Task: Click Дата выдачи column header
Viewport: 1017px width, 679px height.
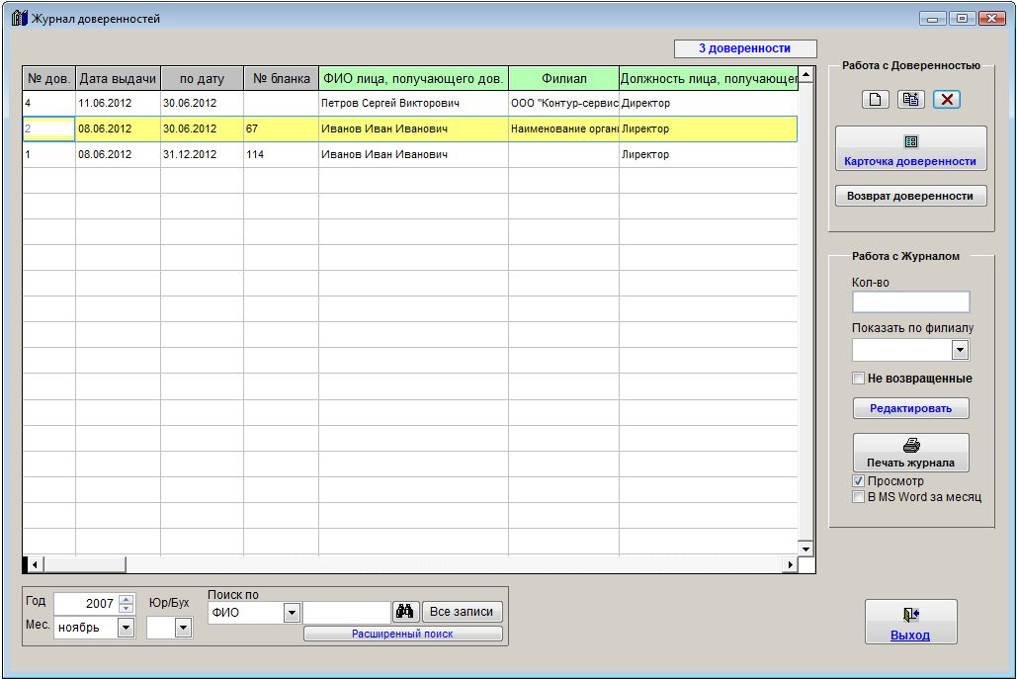Action: click(x=118, y=78)
